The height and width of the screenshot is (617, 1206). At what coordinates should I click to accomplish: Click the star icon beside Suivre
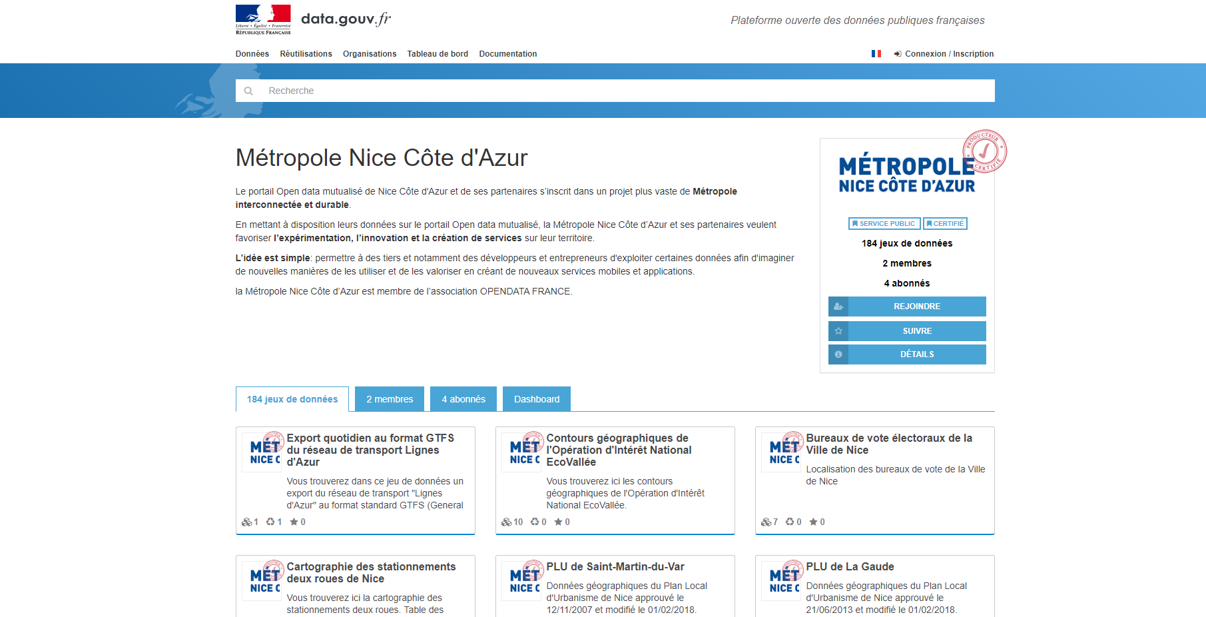(x=838, y=331)
